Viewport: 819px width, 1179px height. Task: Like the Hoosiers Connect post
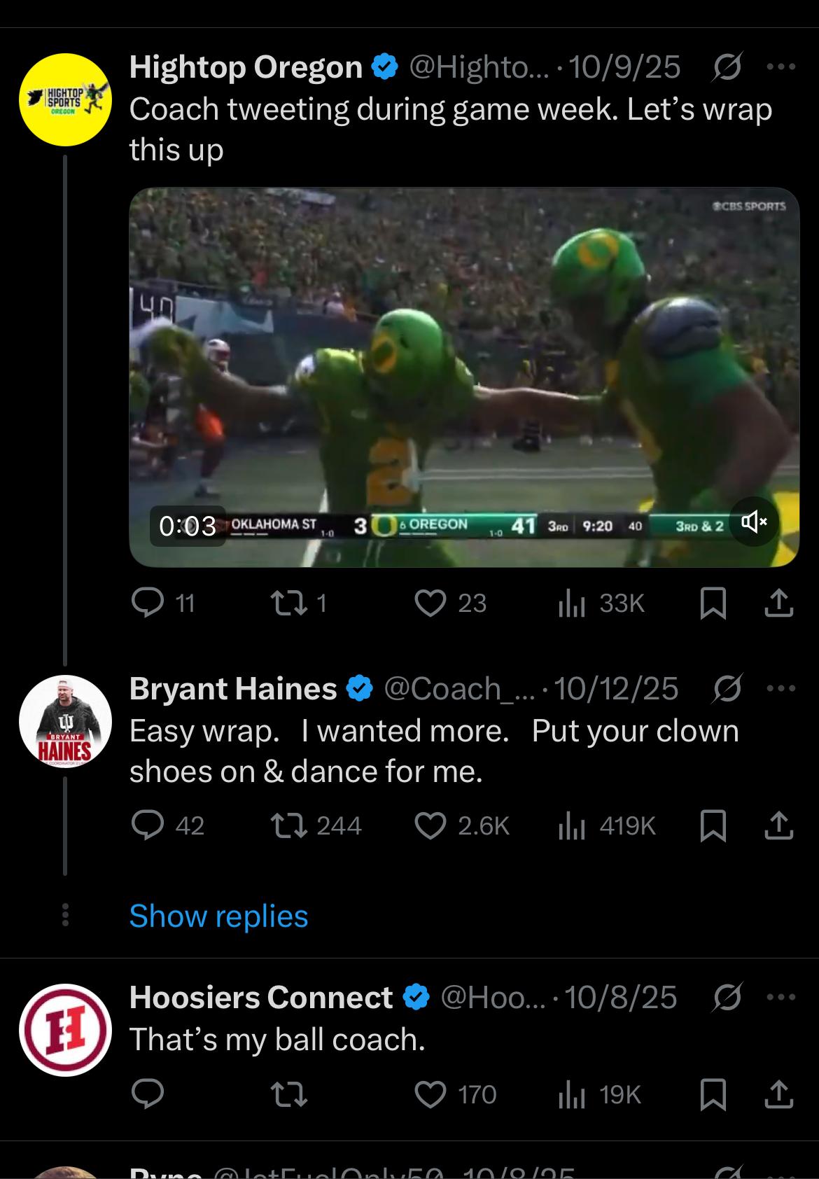(430, 1094)
